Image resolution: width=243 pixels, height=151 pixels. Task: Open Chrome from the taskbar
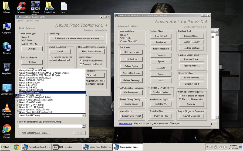16,147
